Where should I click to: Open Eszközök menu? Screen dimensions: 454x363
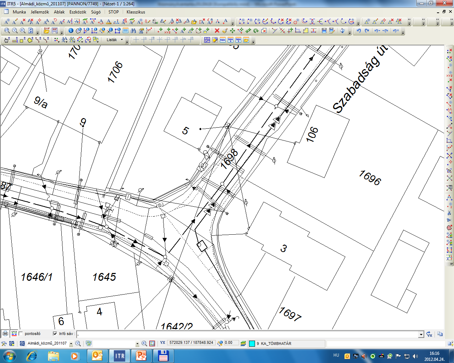pos(78,12)
